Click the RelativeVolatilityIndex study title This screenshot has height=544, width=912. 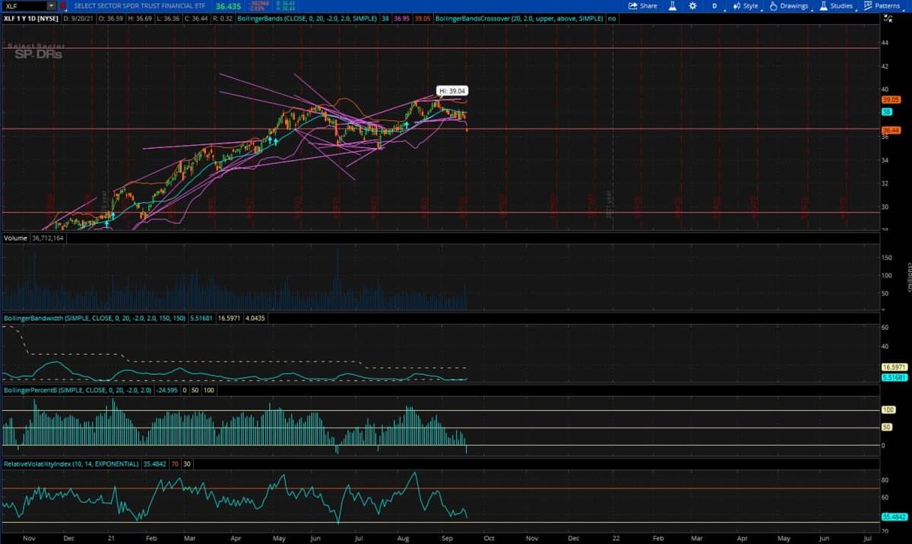click(x=71, y=463)
